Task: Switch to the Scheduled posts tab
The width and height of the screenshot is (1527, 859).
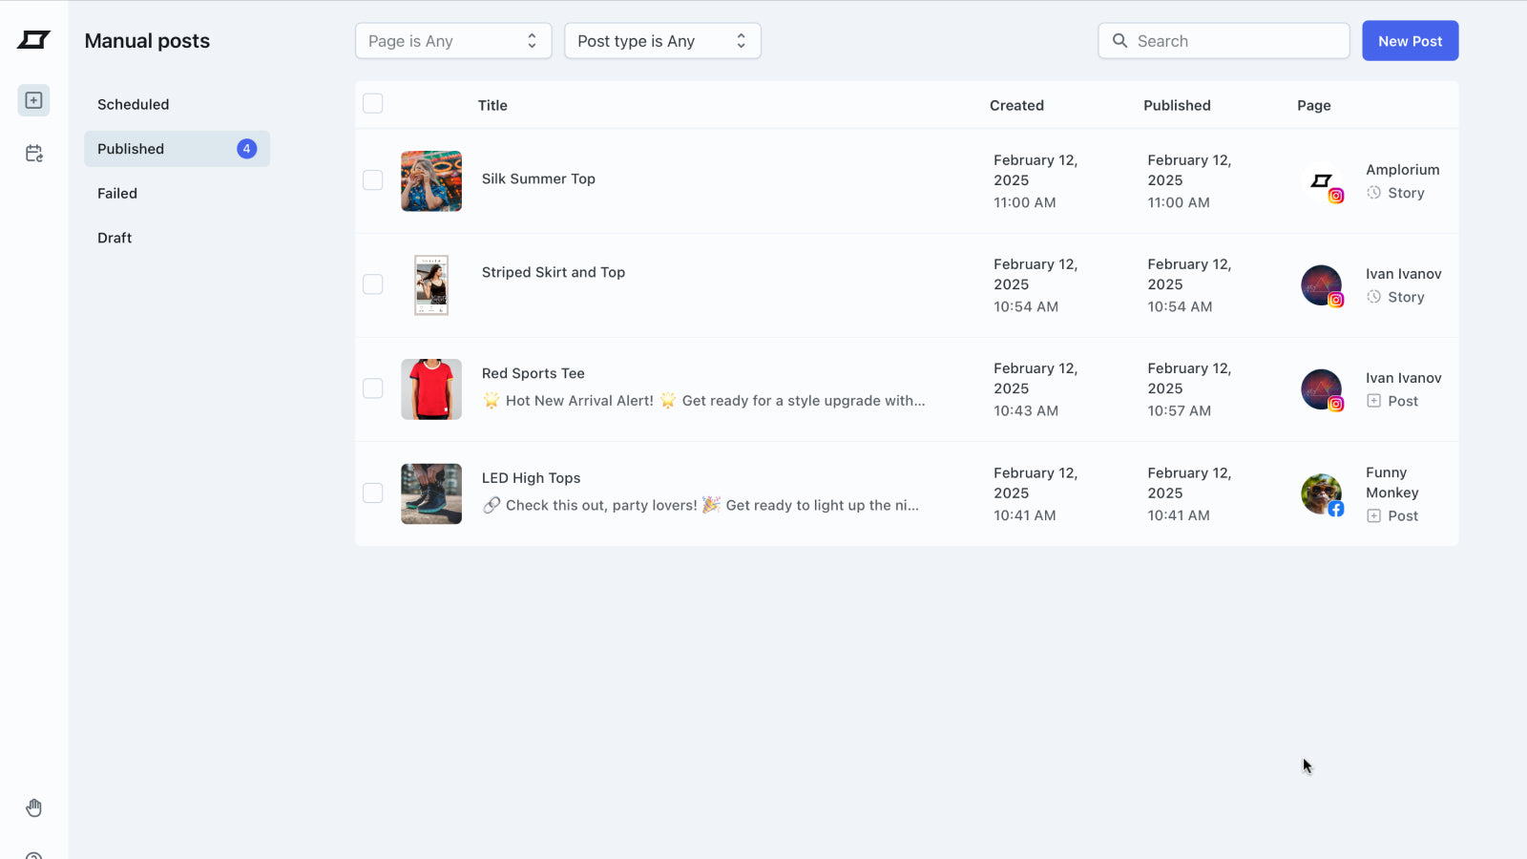Action: (134, 105)
